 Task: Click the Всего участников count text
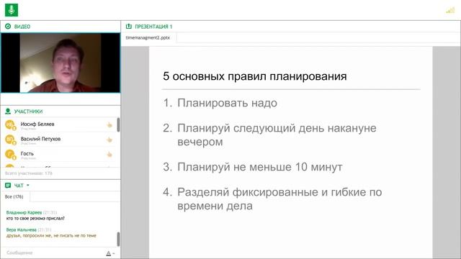29,173
